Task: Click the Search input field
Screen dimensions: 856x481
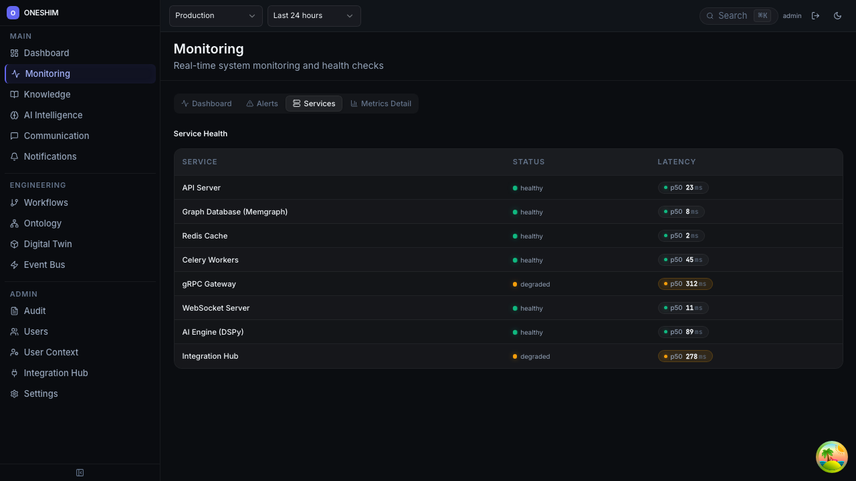Action: (x=733, y=15)
